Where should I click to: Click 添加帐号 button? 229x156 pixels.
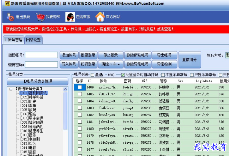(x=69, y=55)
